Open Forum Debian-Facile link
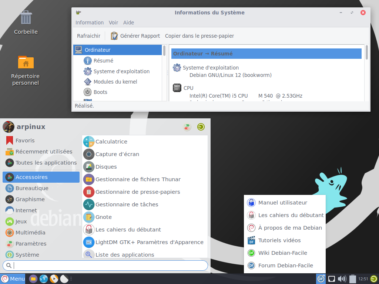Screen dimensions: 379x284 (x=285, y=266)
